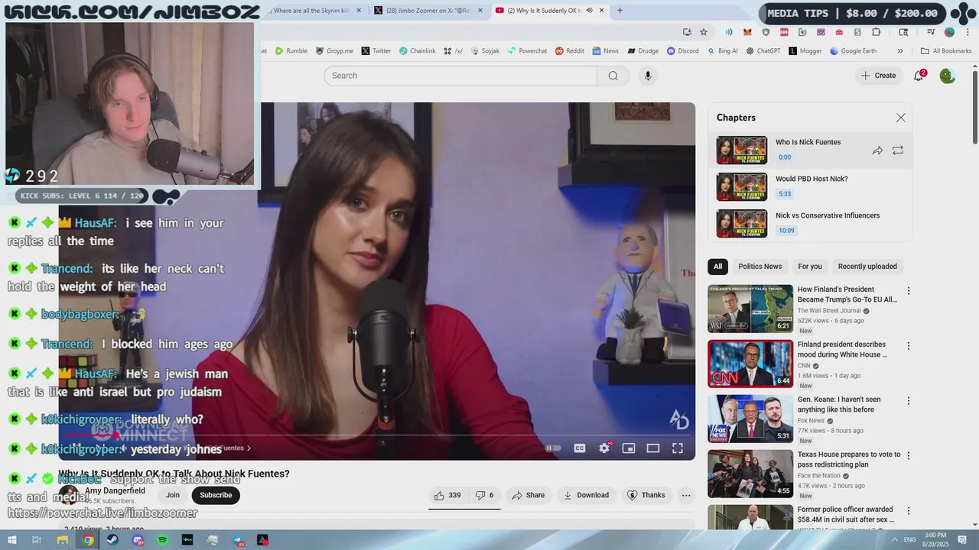Enter fullscreen video mode
The height and width of the screenshot is (550, 979).
click(x=678, y=448)
